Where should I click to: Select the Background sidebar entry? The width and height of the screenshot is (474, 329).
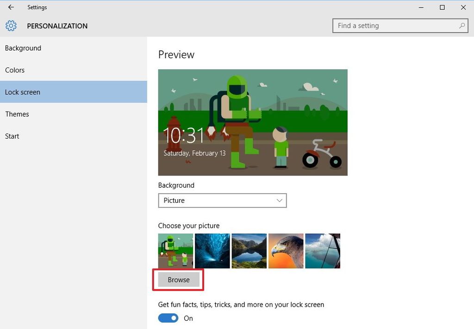click(23, 48)
